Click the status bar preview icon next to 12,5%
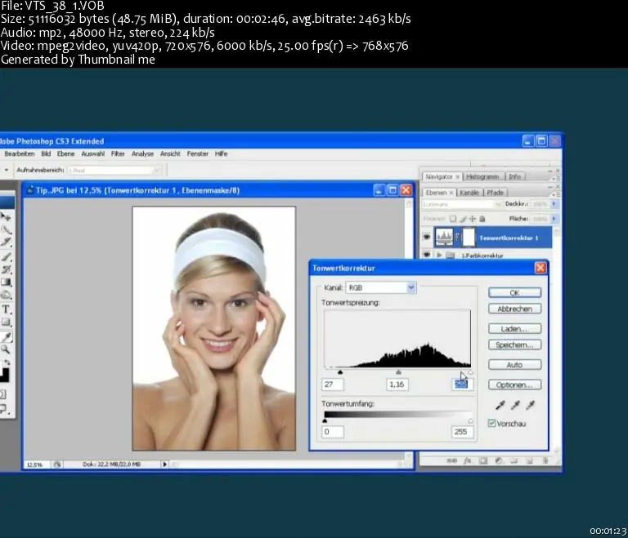Image resolution: width=628 pixels, height=538 pixels. (57, 465)
